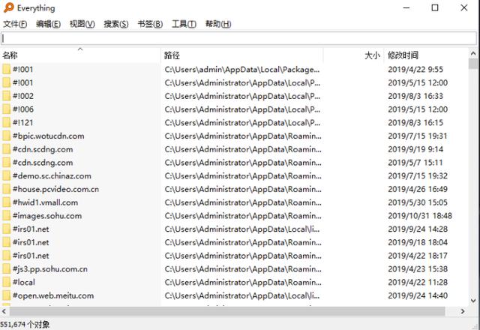480x330 pixels.
Task: Open the 编辑(E) menu
Action: pyautogui.click(x=48, y=24)
